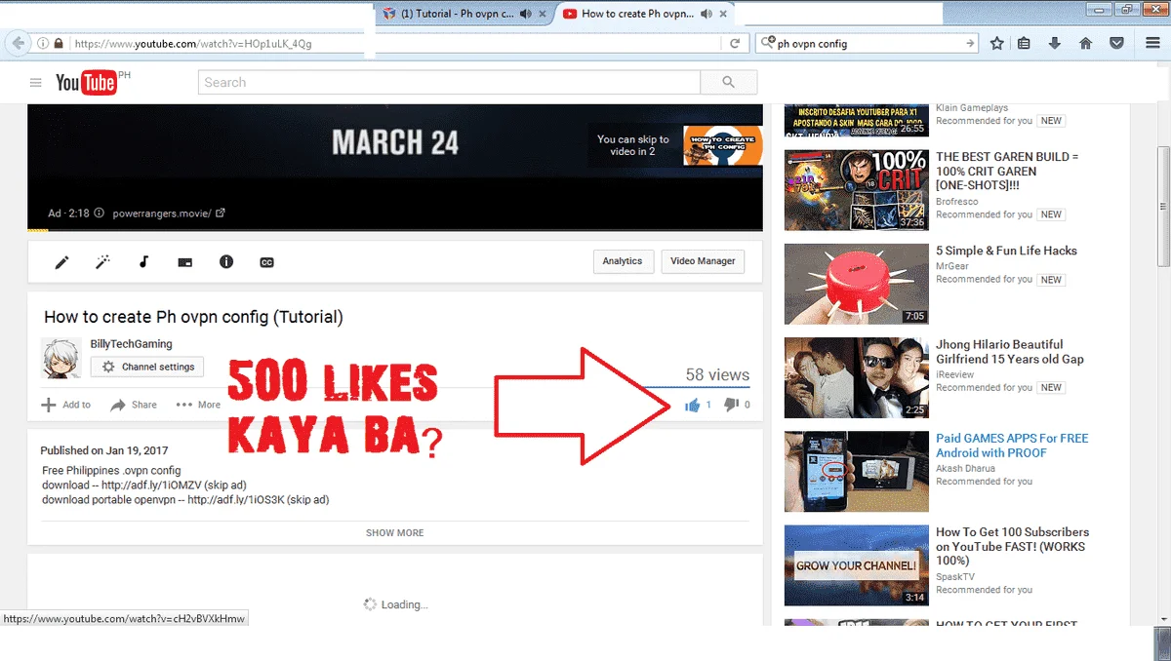Open the Analytics button

click(x=623, y=261)
